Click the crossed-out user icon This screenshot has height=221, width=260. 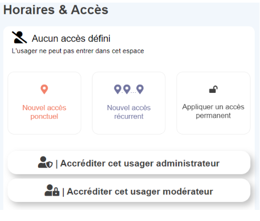pyautogui.click(x=20, y=37)
